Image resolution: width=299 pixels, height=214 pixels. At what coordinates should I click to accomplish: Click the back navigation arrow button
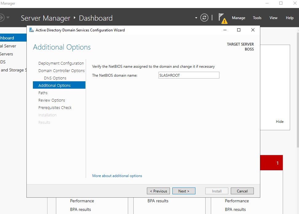pyautogui.click(x=2, y=18)
